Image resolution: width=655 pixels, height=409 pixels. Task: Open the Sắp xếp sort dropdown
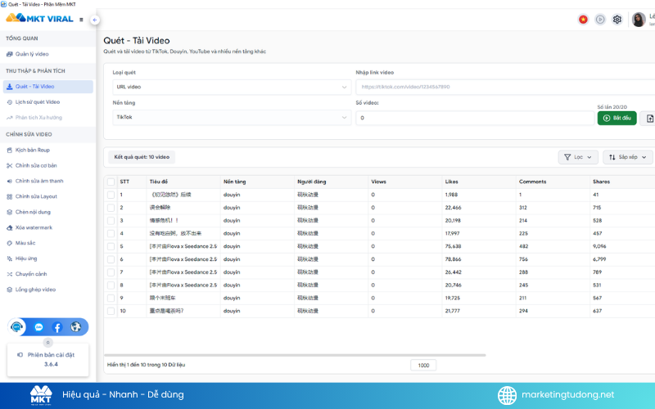pyautogui.click(x=627, y=157)
